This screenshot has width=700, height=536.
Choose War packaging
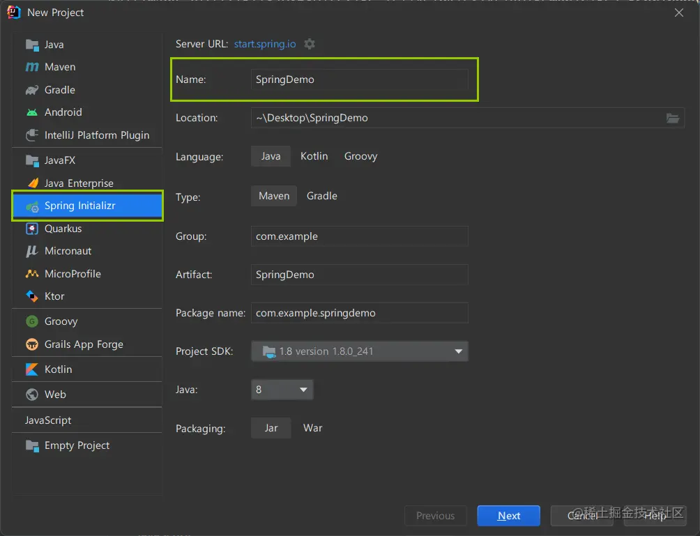point(312,428)
